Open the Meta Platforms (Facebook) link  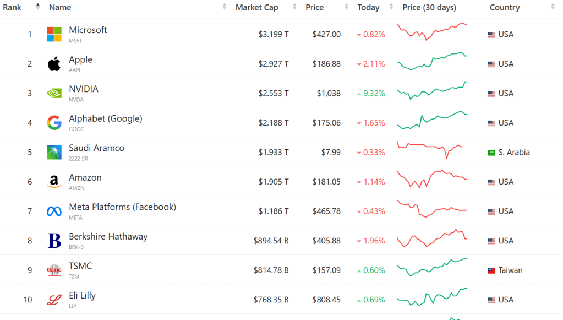tap(122, 207)
